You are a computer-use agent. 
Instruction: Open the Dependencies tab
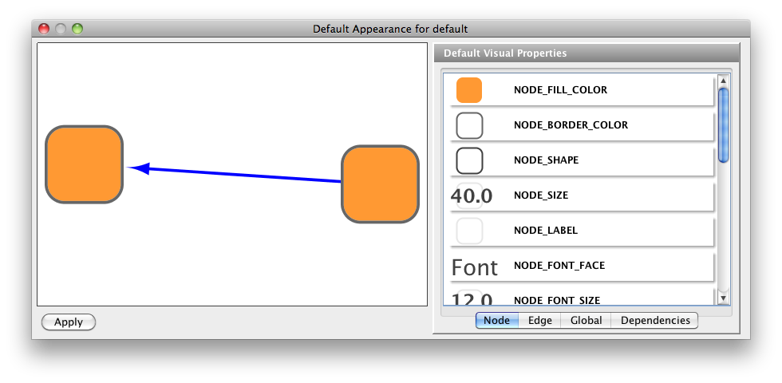coord(655,320)
